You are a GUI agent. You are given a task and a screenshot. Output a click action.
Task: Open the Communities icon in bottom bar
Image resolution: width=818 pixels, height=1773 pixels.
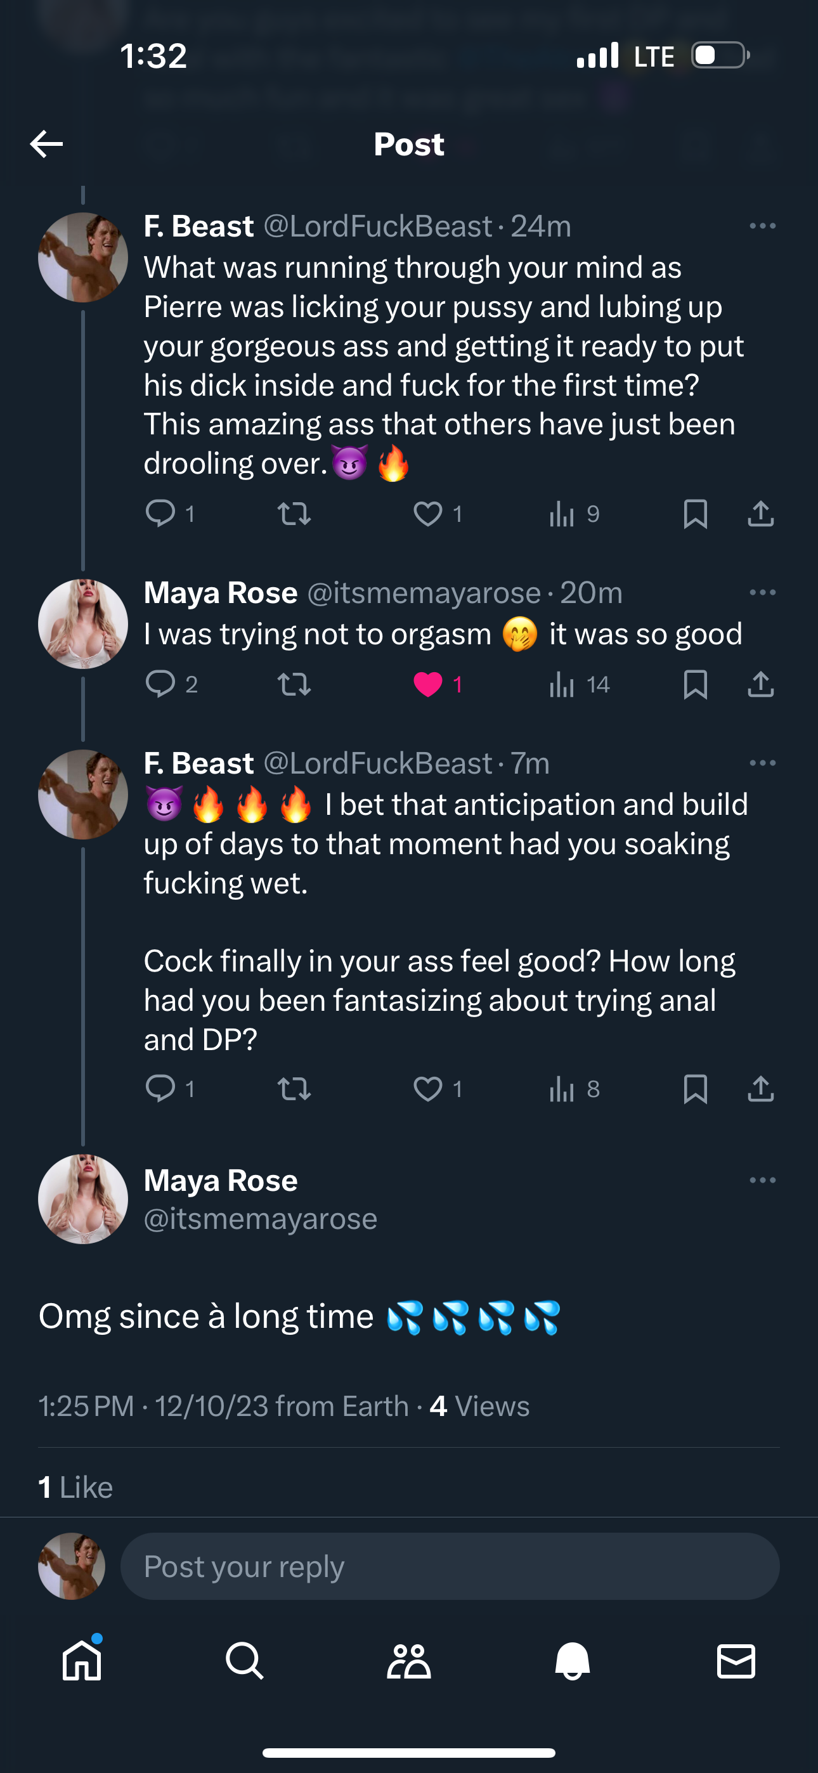click(x=409, y=1661)
